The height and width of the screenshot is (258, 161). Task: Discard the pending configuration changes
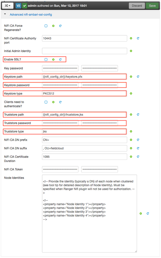[x=137, y=5]
